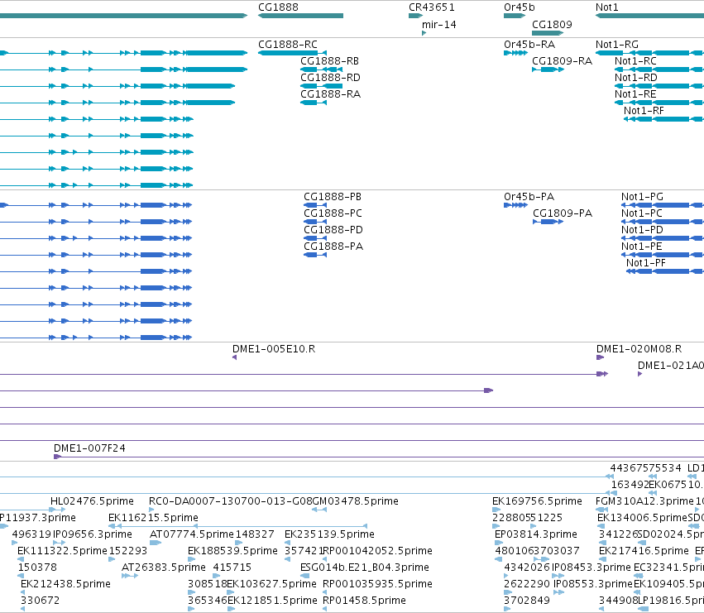Click clone DME1-020M08.R
This screenshot has height=613, width=704.
(x=600, y=357)
